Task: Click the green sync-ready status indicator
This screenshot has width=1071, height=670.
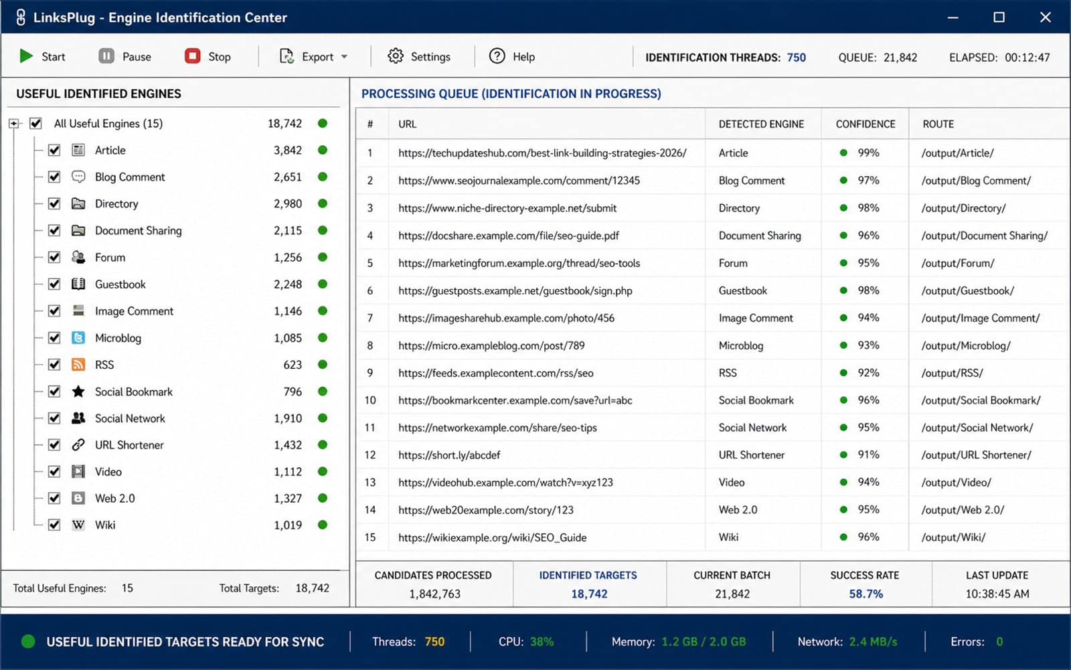Action: [x=28, y=641]
